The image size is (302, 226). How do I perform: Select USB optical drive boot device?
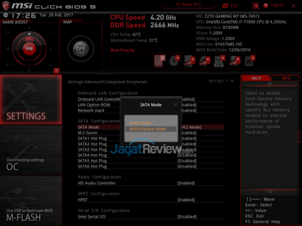coord(205,61)
